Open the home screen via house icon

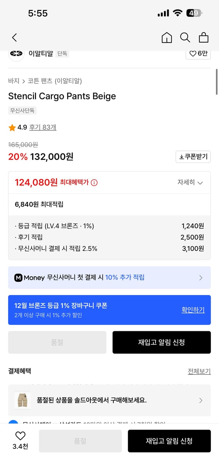pyautogui.click(x=167, y=37)
